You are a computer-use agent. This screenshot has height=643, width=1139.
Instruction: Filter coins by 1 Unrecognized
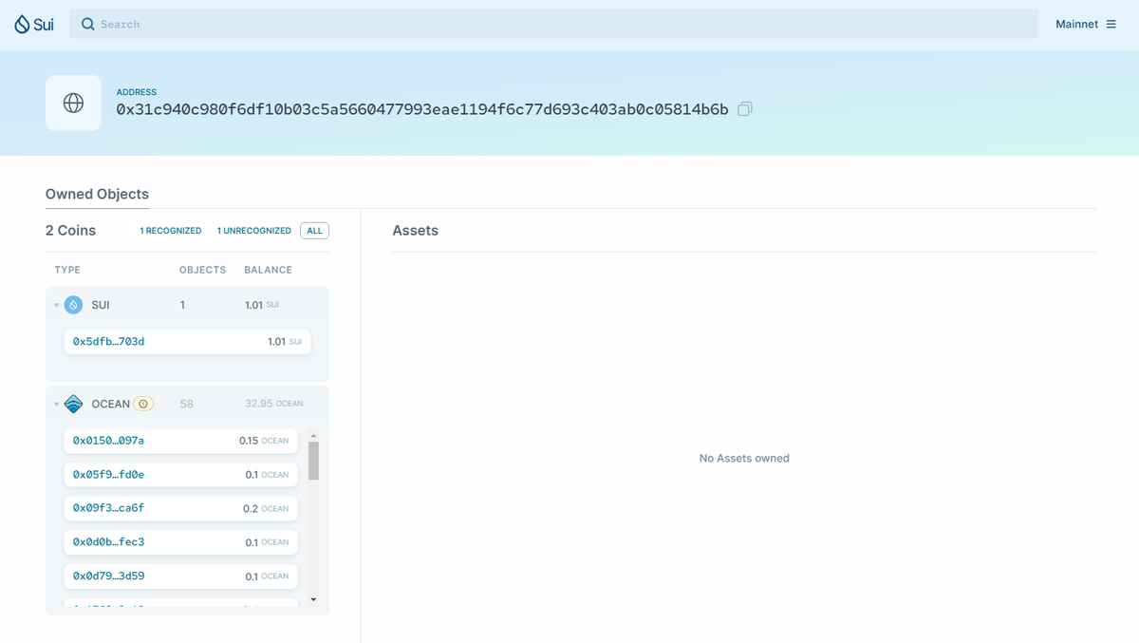[254, 231]
